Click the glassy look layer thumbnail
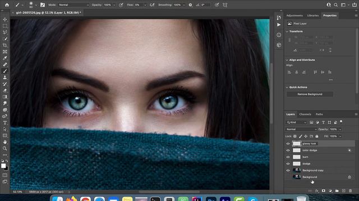The image size is (359, 201). (297, 143)
